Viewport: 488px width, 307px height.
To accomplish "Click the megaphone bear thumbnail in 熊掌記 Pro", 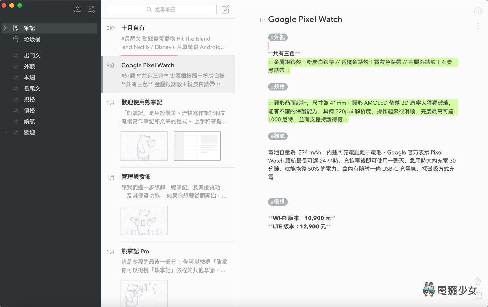I will click(144, 293).
